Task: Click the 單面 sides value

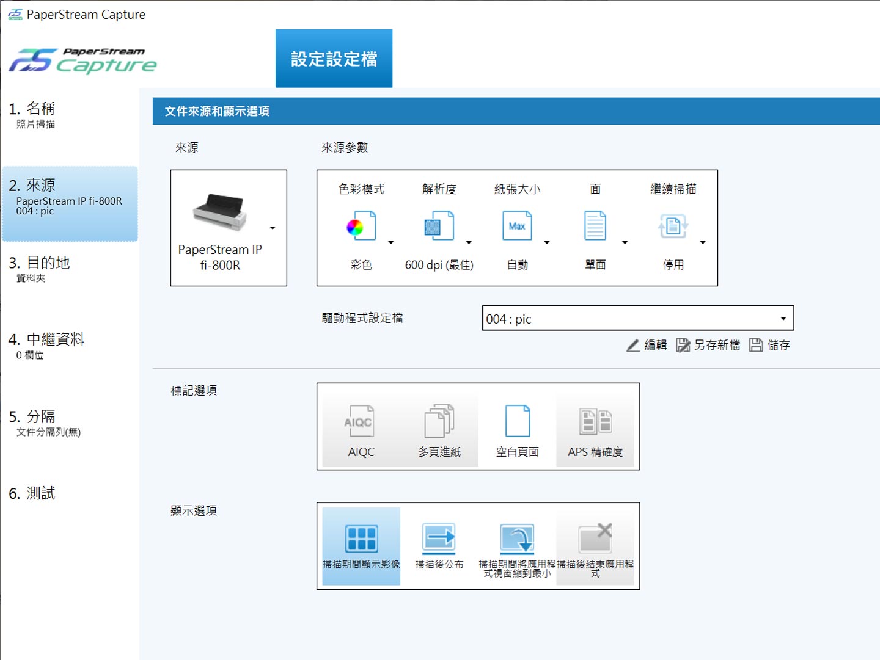Action: (x=595, y=265)
